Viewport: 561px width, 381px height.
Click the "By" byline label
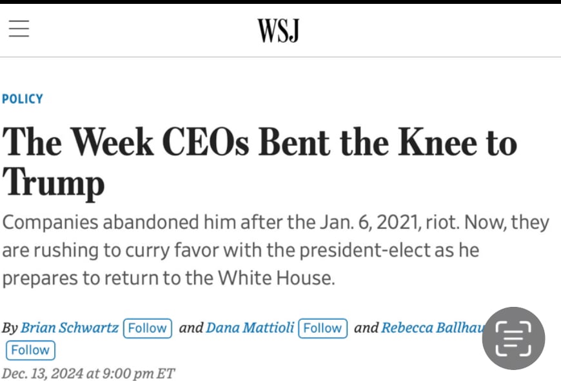pyautogui.click(x=10, y=327)
